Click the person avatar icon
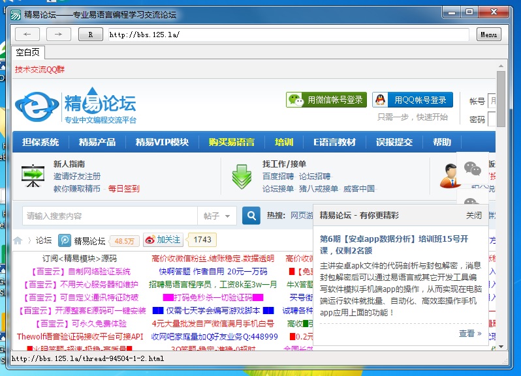This screenshot has width=521, height=376. 449,176
